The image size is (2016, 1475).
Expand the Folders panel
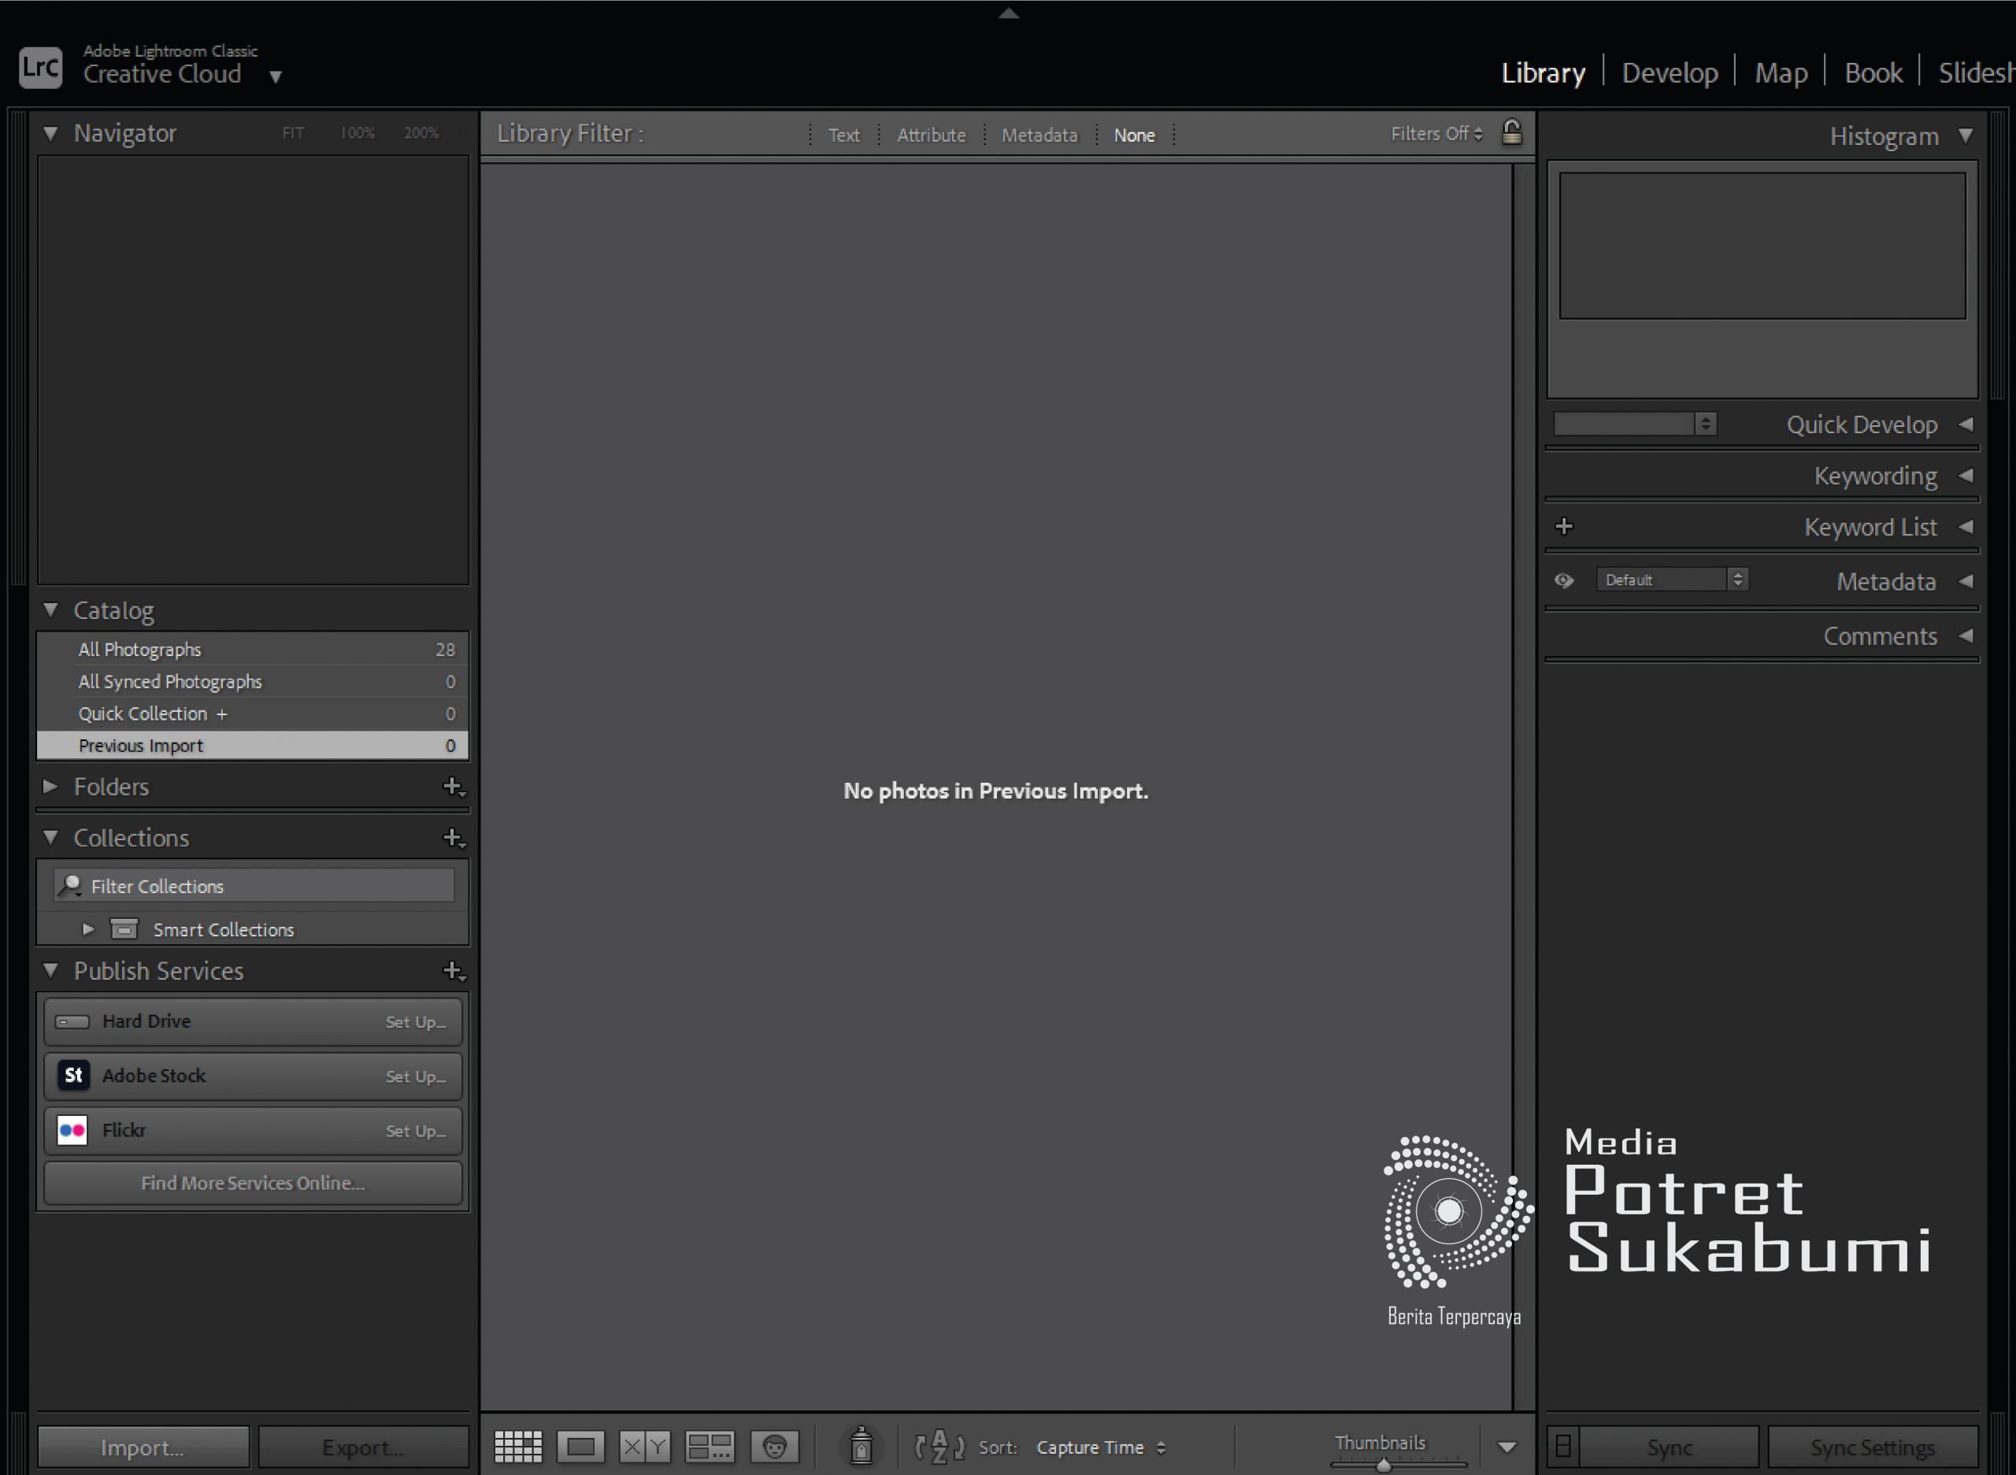51,787
